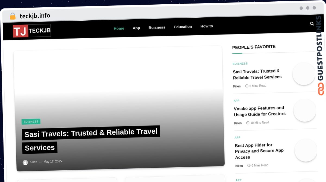Open sidebar article Sasi Travels: Trusted & Reliable Travel Services
The image size is (326, 182).
click(x=257, y=74)
